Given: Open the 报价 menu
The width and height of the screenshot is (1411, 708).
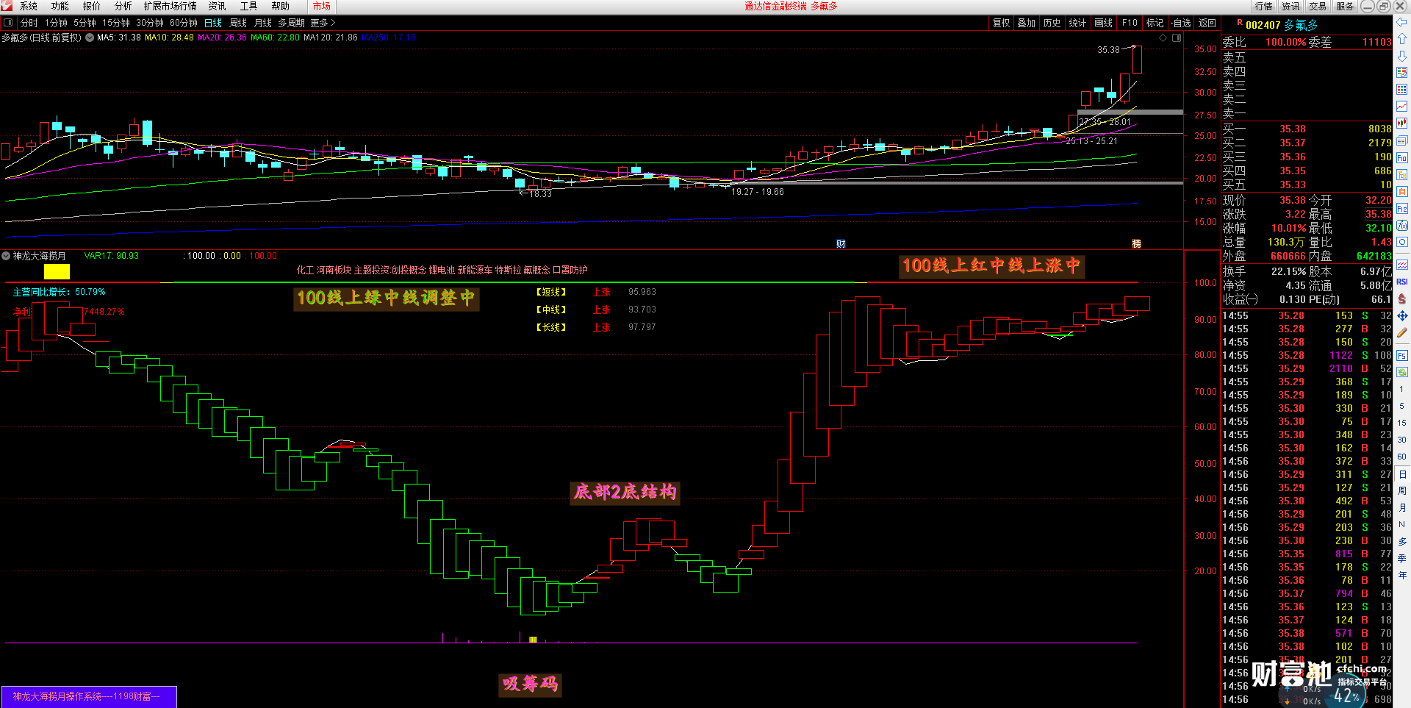Looking at the screenshot, I should pyautogui.click(x=92, y=6).
